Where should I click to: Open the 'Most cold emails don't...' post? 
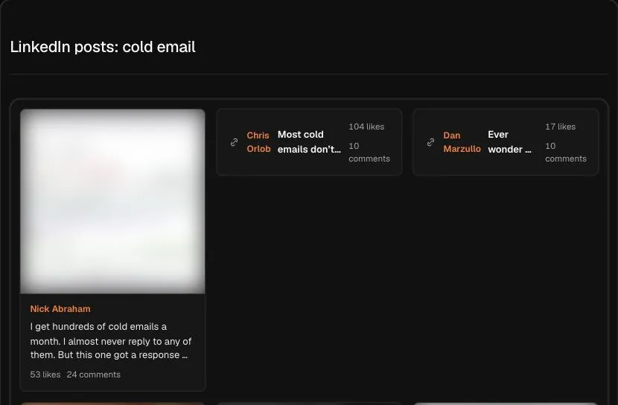pos(309,142)
